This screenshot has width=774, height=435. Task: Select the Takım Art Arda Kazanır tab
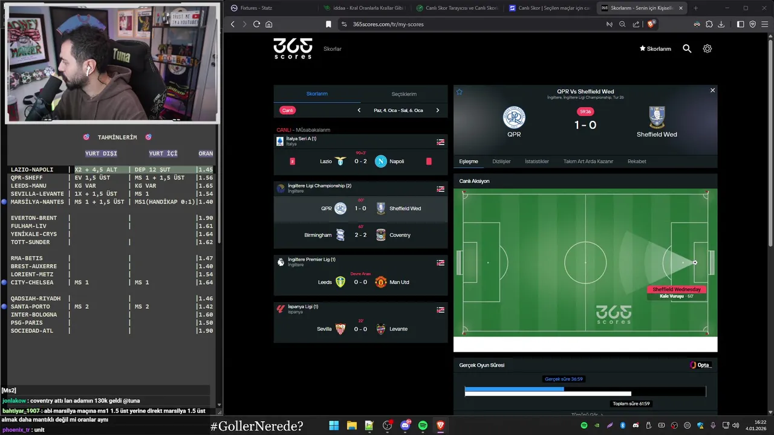[x=588, y=161]
